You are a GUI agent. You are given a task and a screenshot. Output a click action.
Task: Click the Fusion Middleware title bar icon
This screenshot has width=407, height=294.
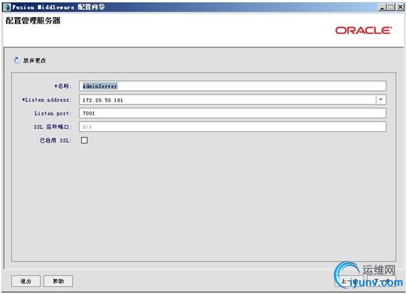[x=7, y=7]
